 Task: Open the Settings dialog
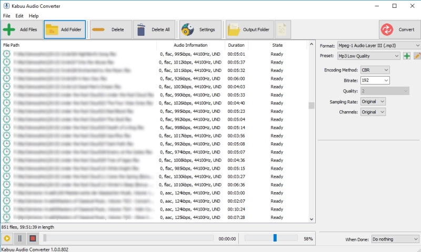coord(201,29)
